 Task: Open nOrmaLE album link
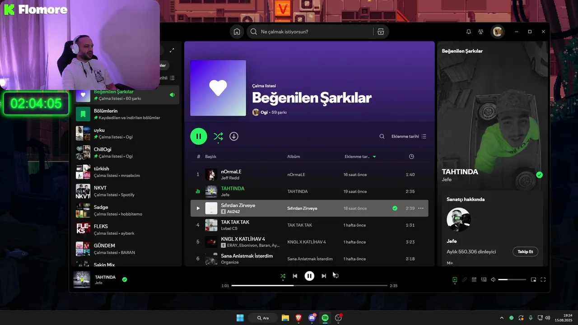(x=296, y=175)
